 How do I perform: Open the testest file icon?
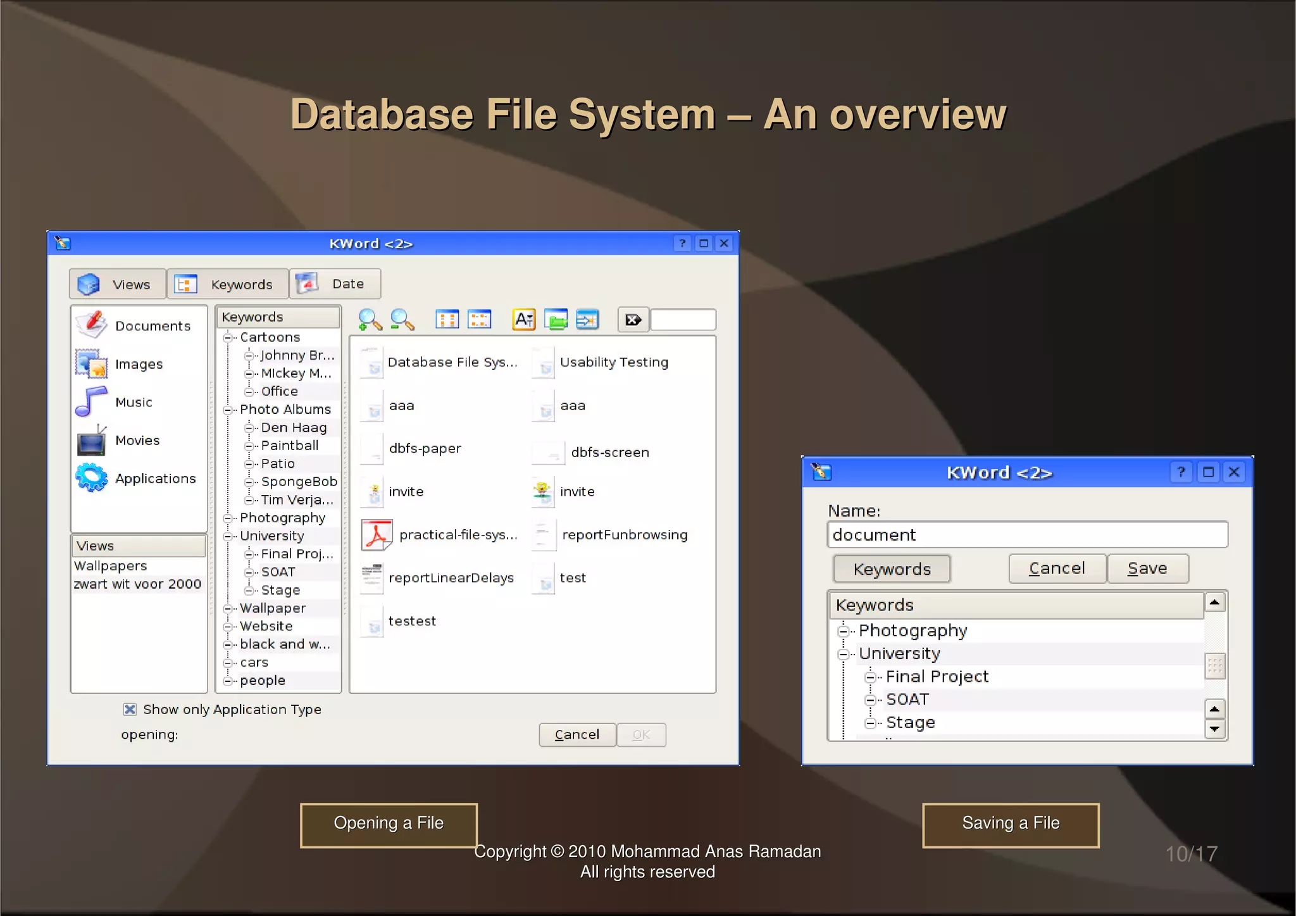[372, 621]
